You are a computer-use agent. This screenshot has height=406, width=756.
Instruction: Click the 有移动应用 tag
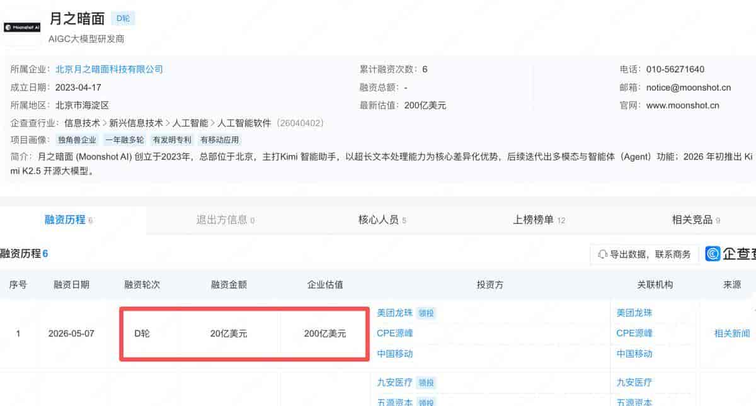tap(219, 140)
